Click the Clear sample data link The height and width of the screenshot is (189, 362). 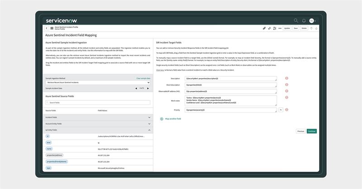(x=143, y=78)
